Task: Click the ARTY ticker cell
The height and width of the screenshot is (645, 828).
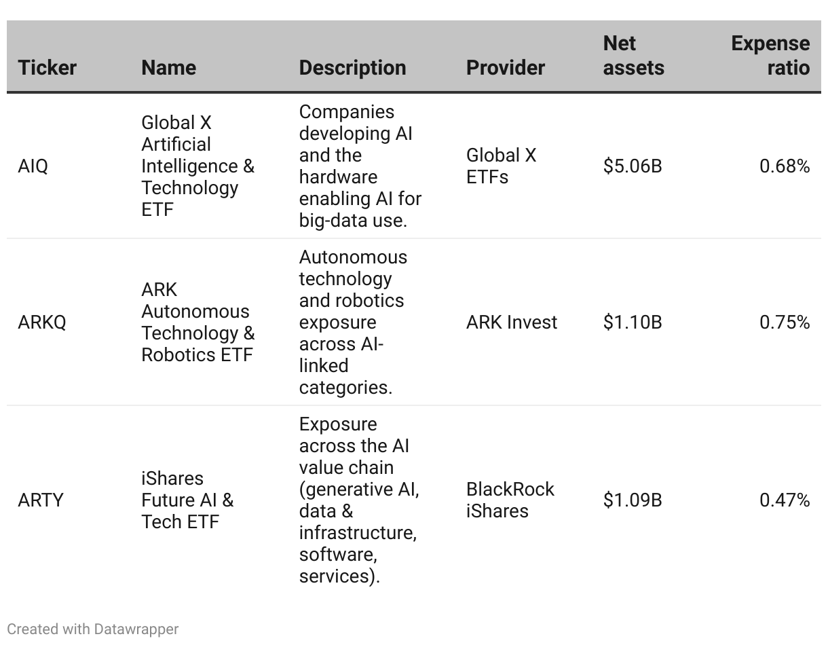Action: click(41, 500)
